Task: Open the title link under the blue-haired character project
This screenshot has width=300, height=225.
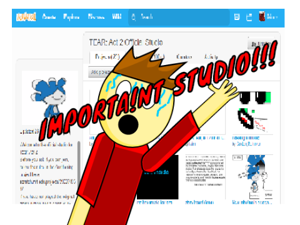Action: tap(252, 202)
